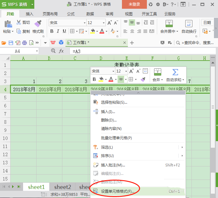The image size is (218, 198).
Task: Click the AutoSum sigma icon in mini toolbar
Action: click(175, 72)
